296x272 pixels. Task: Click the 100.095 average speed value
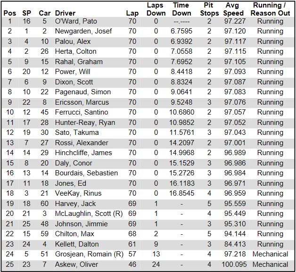[x=235, y=264]
